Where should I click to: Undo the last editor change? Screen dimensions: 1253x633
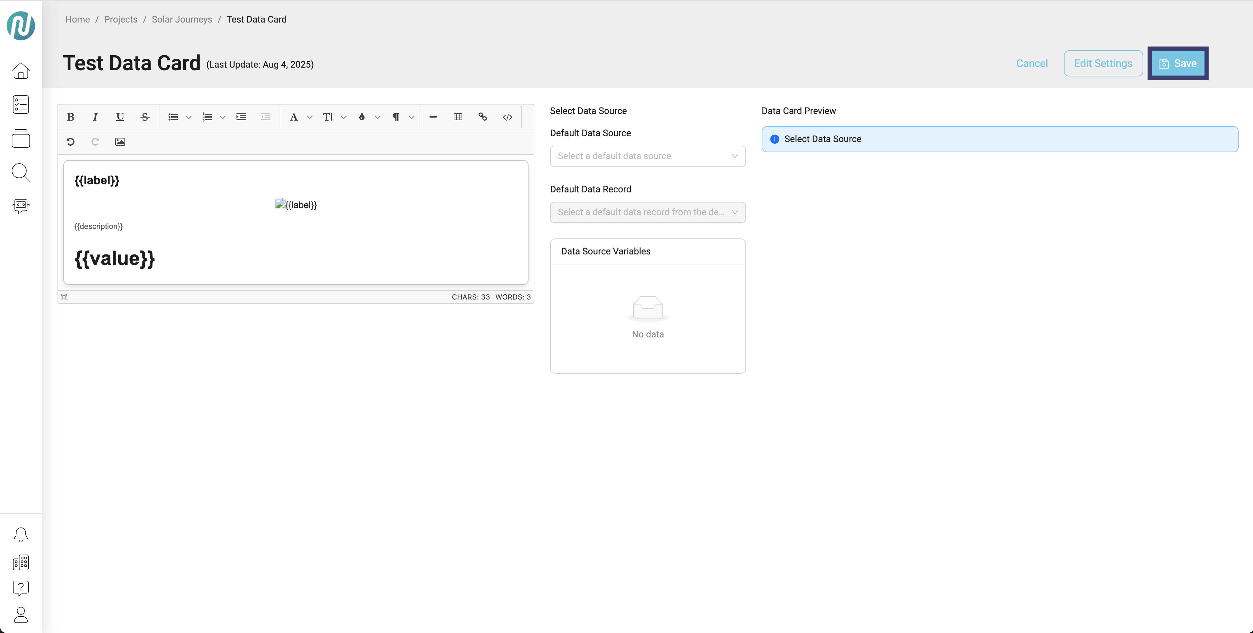[71, 141]
